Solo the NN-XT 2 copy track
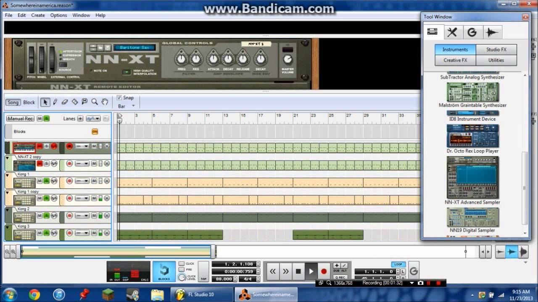538x302 pixels. (47, 164)
